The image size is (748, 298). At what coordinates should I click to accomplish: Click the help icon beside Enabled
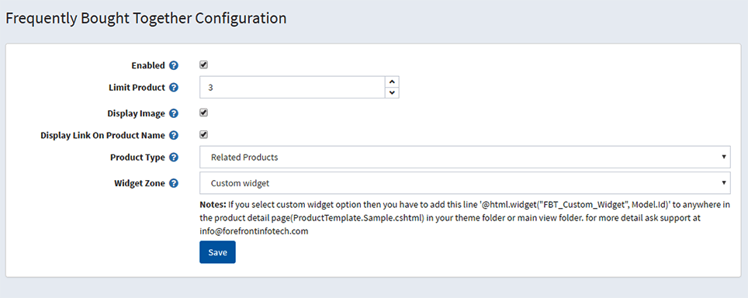(x=174, y=66)
